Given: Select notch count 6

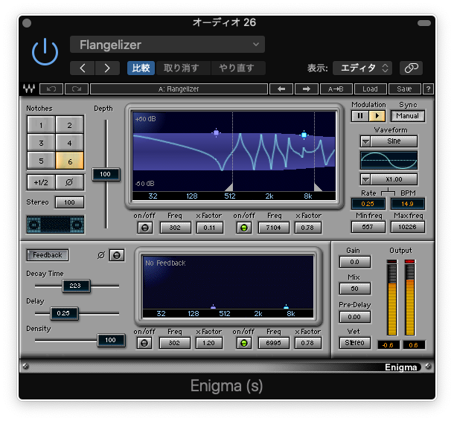Looking at the screenshot, I should click(69, 161).
